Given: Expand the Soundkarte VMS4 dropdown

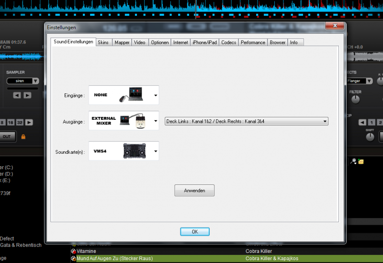Looking at the screenshot, I should point(156,151).
